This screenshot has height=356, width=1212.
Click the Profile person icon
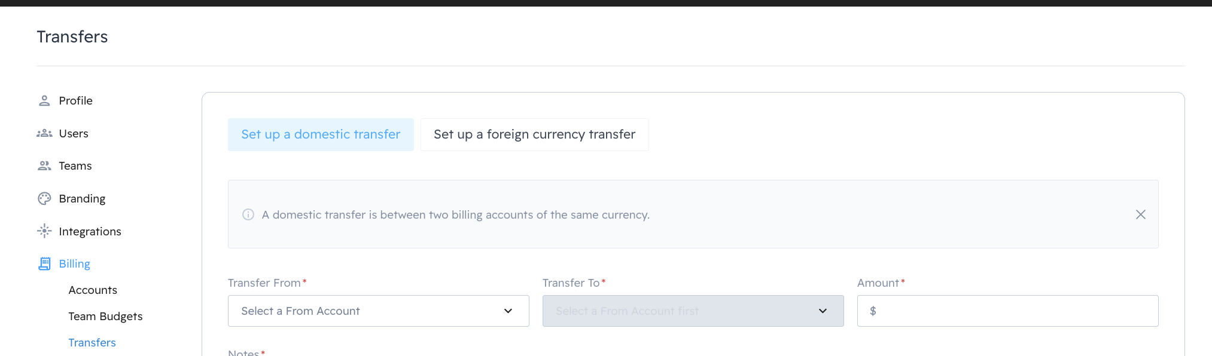click(x=44, y=100)
